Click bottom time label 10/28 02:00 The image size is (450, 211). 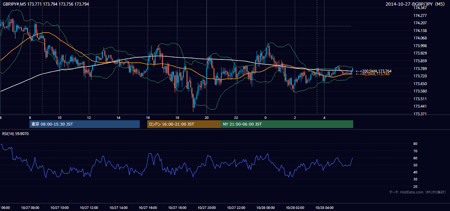[295, 207]
